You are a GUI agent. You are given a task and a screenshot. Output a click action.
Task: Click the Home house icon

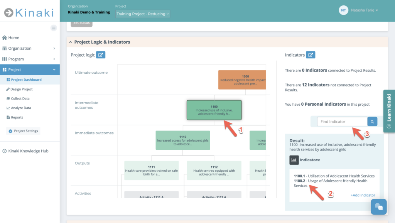click(x=4, y=37)
